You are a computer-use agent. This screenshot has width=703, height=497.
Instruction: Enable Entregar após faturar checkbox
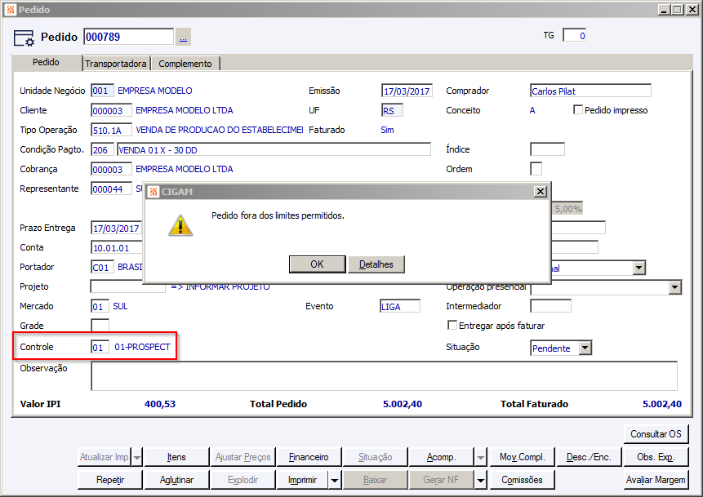tap(452, 326)
